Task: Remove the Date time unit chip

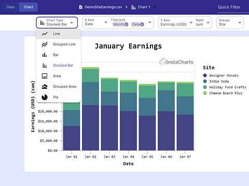Action: pyautogui.click(x=142, y=24)
